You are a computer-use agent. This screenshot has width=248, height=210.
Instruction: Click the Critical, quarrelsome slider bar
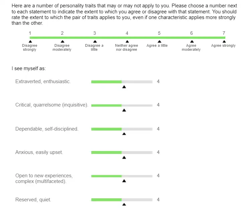(122, 105)
